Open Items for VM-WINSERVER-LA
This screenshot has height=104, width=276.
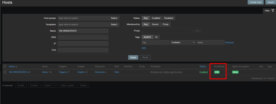click(45, 72)
